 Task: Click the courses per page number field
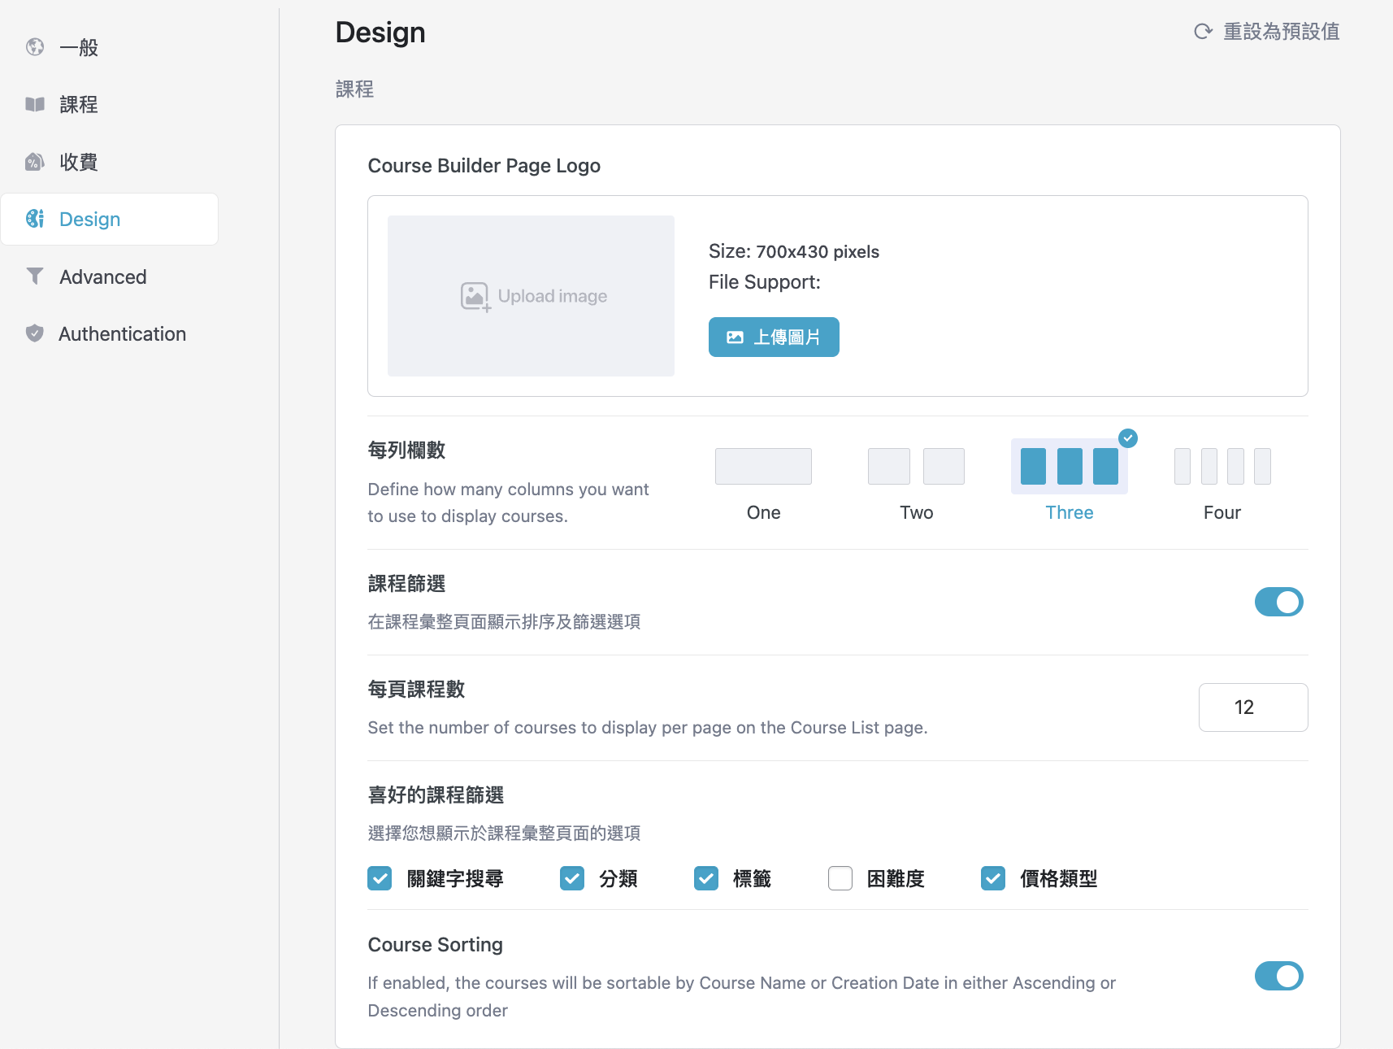tap(1252, 707)
